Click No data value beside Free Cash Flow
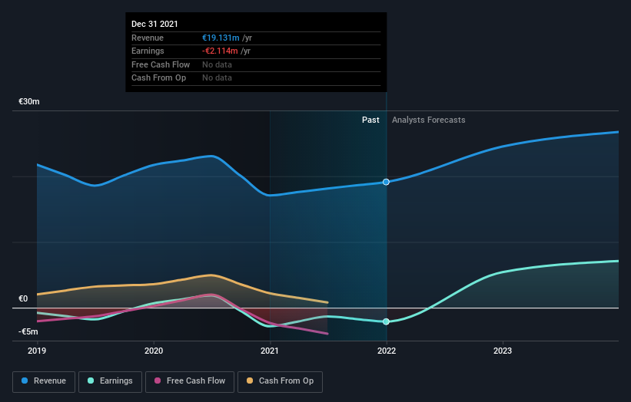This screenshot has height=402, width=631. click(x=217, y=64)
